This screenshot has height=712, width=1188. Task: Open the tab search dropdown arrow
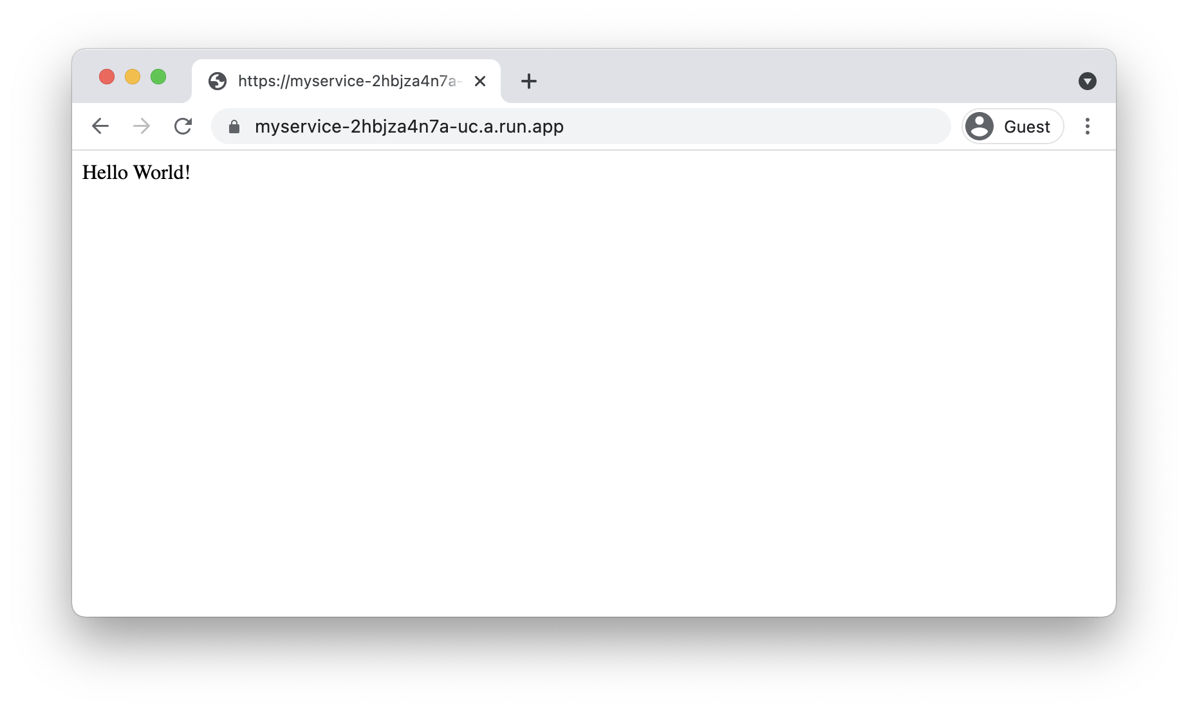pos(1088,81)
